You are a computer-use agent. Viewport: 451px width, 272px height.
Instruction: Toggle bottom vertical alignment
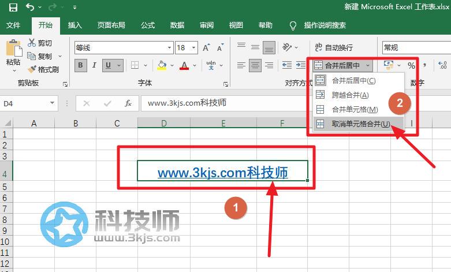pyautogui.click(x=269, y=47)
